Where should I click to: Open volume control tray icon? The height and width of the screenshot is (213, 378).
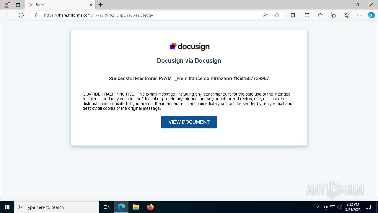340,207
